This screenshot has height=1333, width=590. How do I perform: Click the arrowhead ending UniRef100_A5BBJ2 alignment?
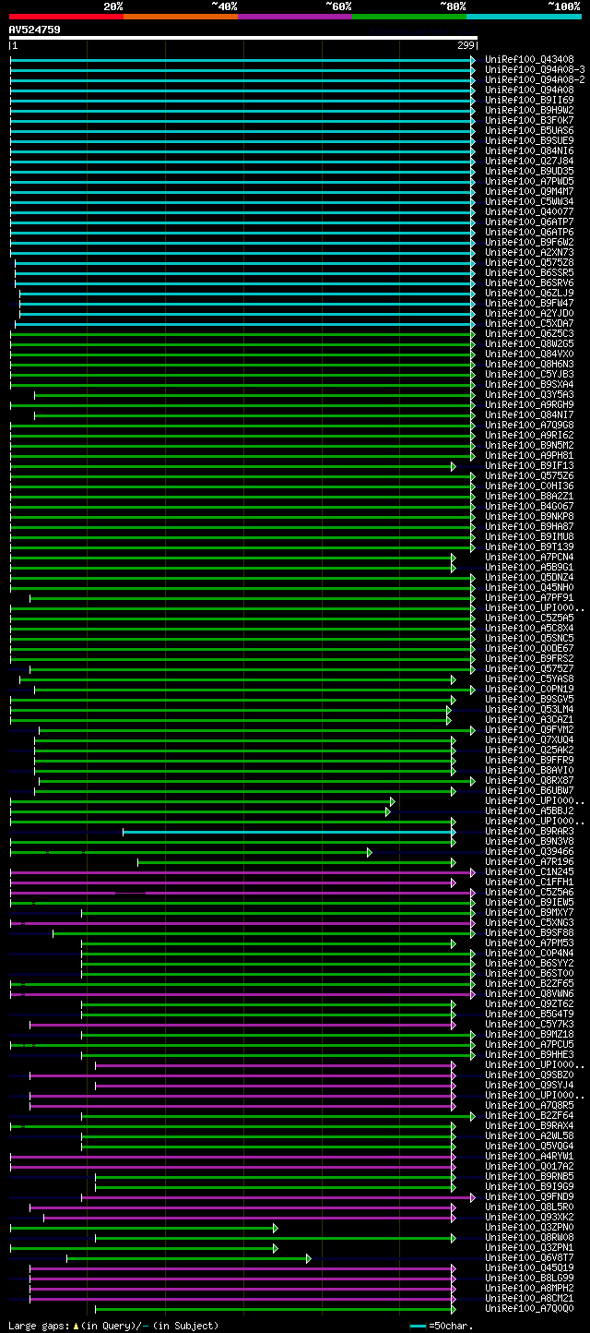pyautogui.click(x=387, y=811)
